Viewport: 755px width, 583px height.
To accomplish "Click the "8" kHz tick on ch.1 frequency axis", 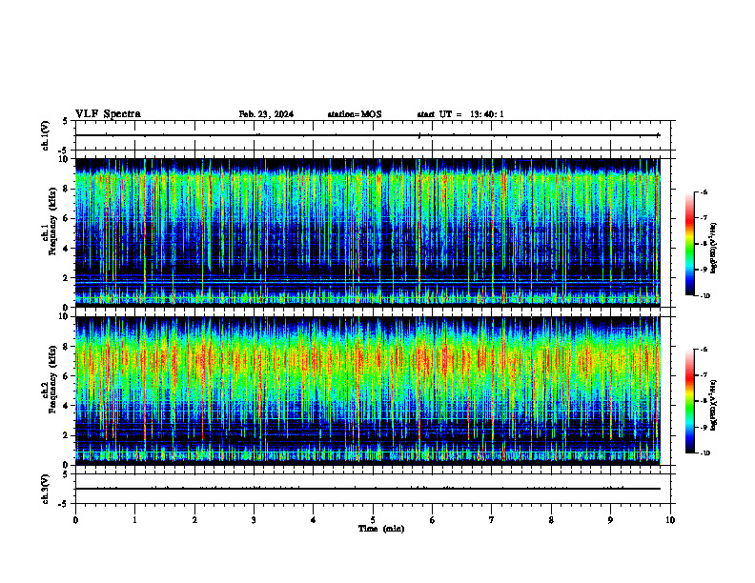I will (x=67, y=189).
